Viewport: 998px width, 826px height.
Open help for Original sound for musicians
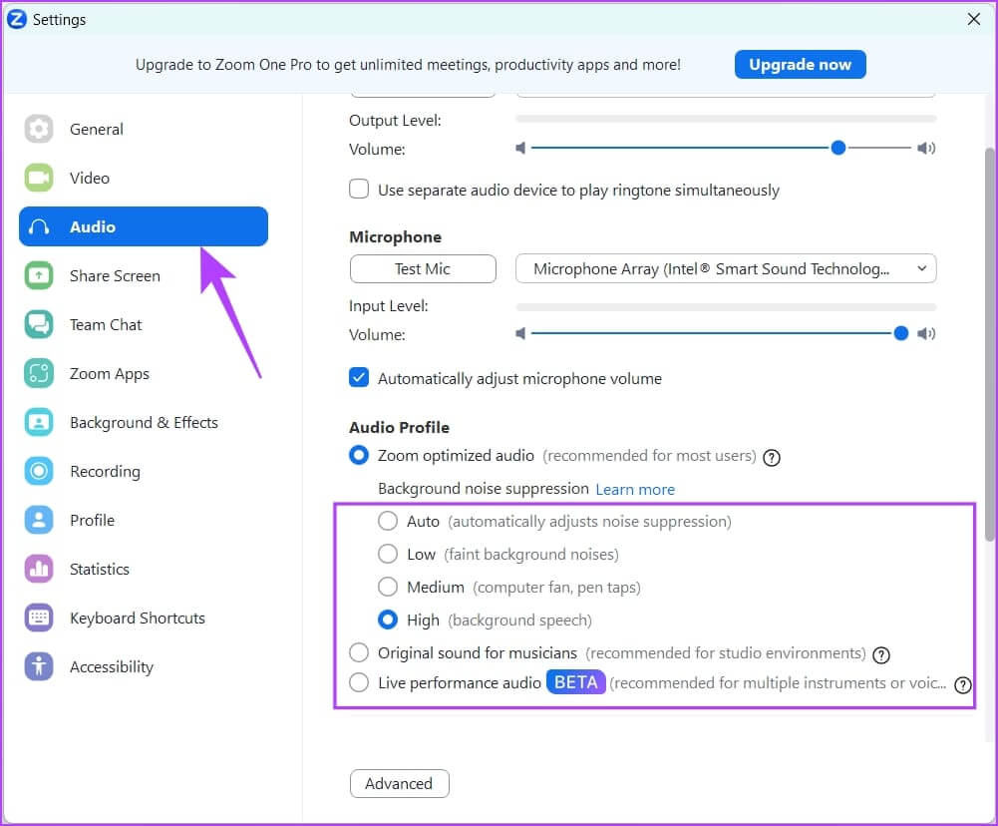[881, 654]
